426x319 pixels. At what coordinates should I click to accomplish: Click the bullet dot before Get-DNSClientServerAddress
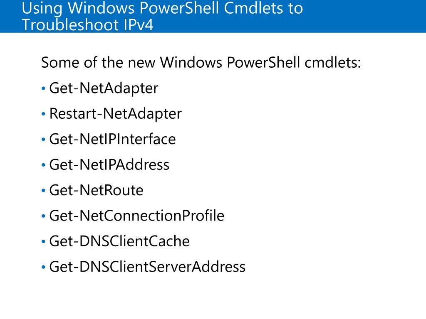(44, 267)
